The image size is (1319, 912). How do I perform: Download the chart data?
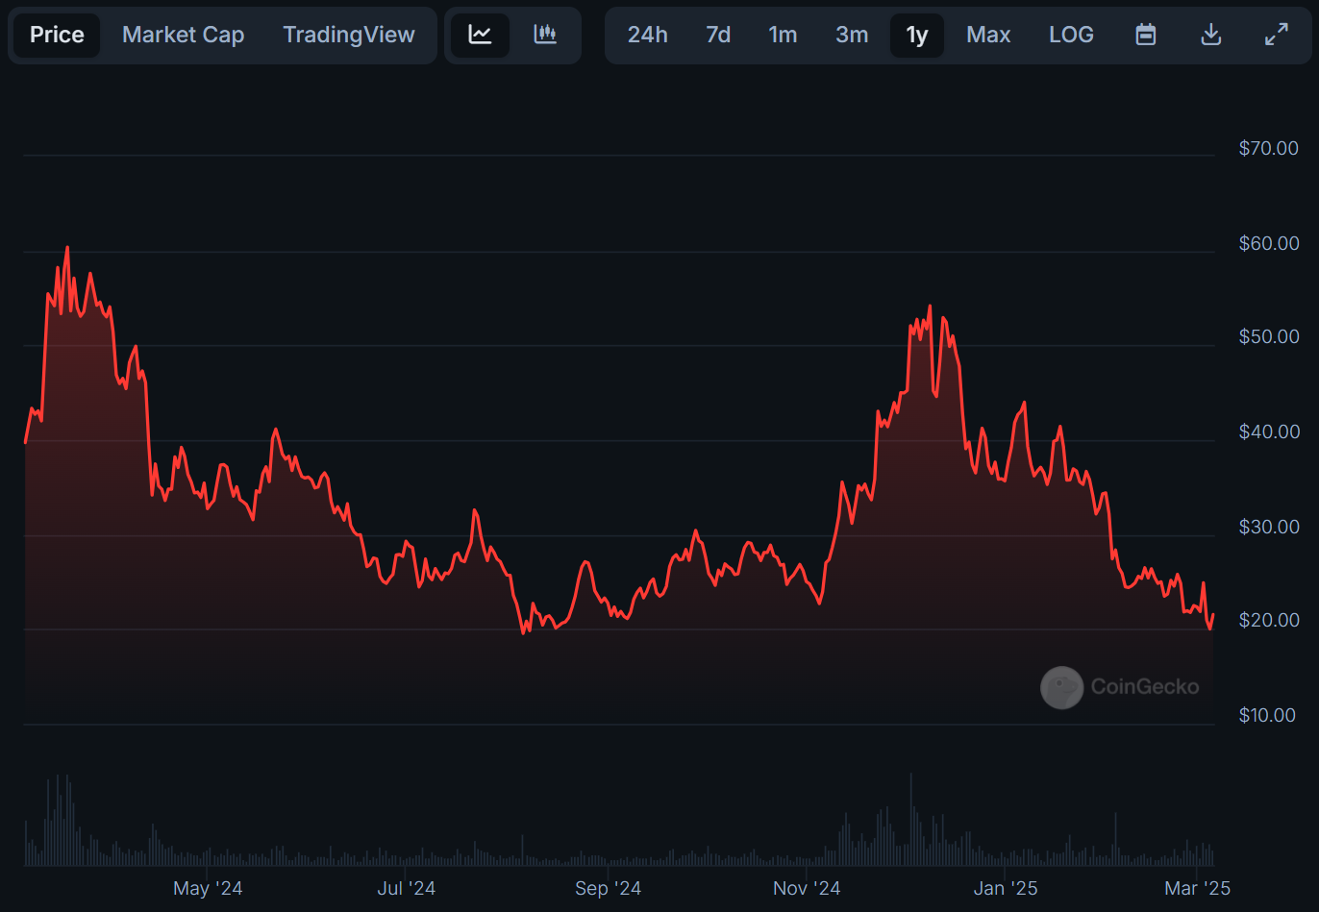point(1211,35)
